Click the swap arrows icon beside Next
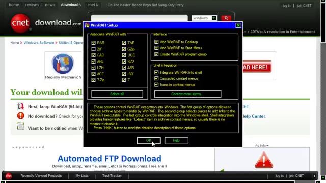This screenshot has width=326, height=183. [20, 106]
